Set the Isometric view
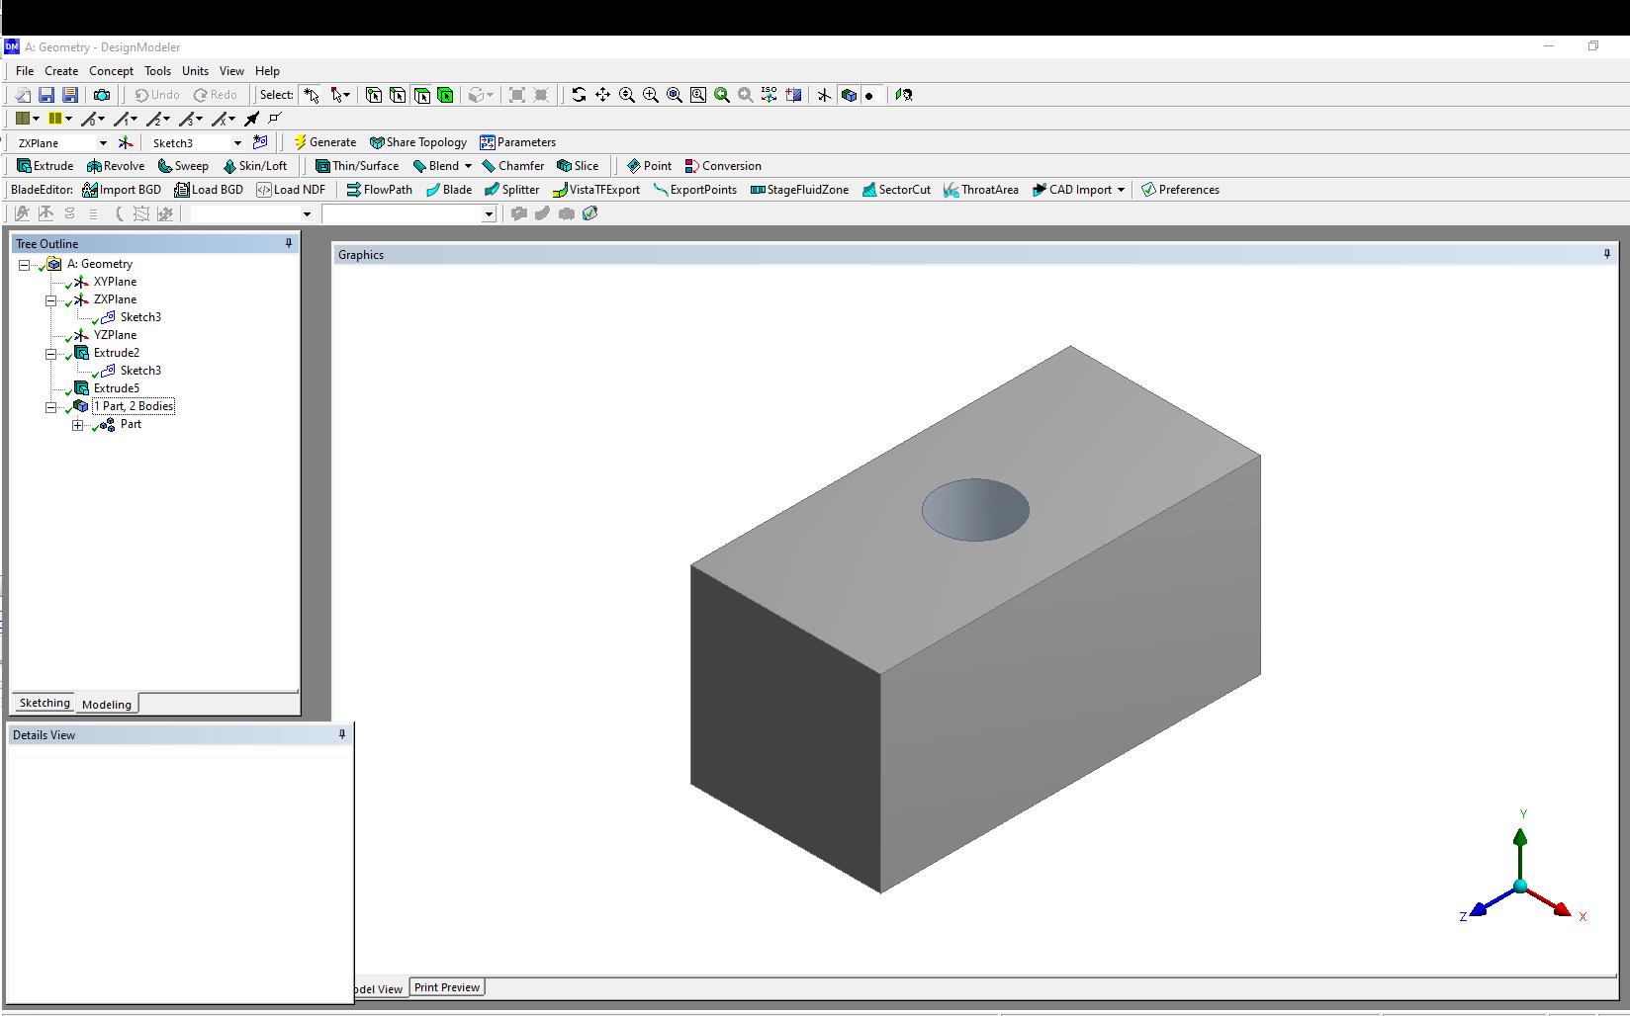This screenshot has width=1630, height=1016. click(x=769, y=95)
